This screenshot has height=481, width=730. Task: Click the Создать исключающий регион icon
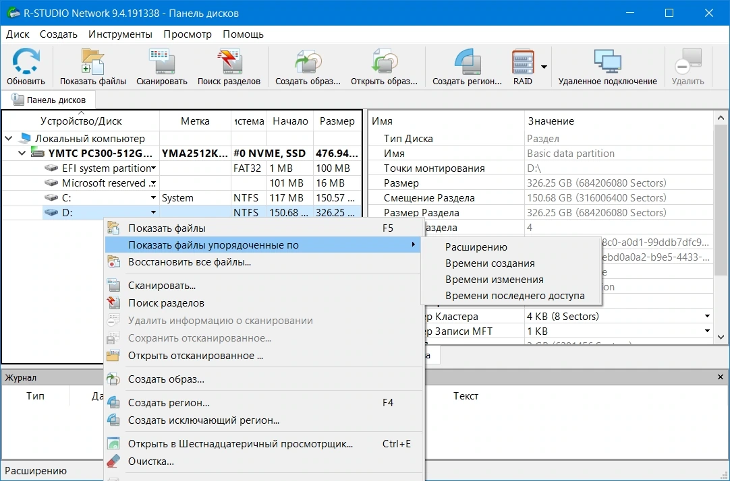pos(113,420)
